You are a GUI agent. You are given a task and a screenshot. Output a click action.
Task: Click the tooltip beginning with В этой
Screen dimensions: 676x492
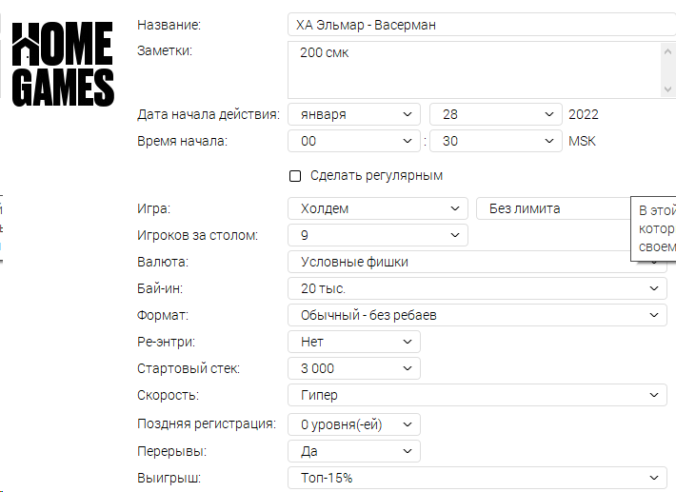click(653, 228)
